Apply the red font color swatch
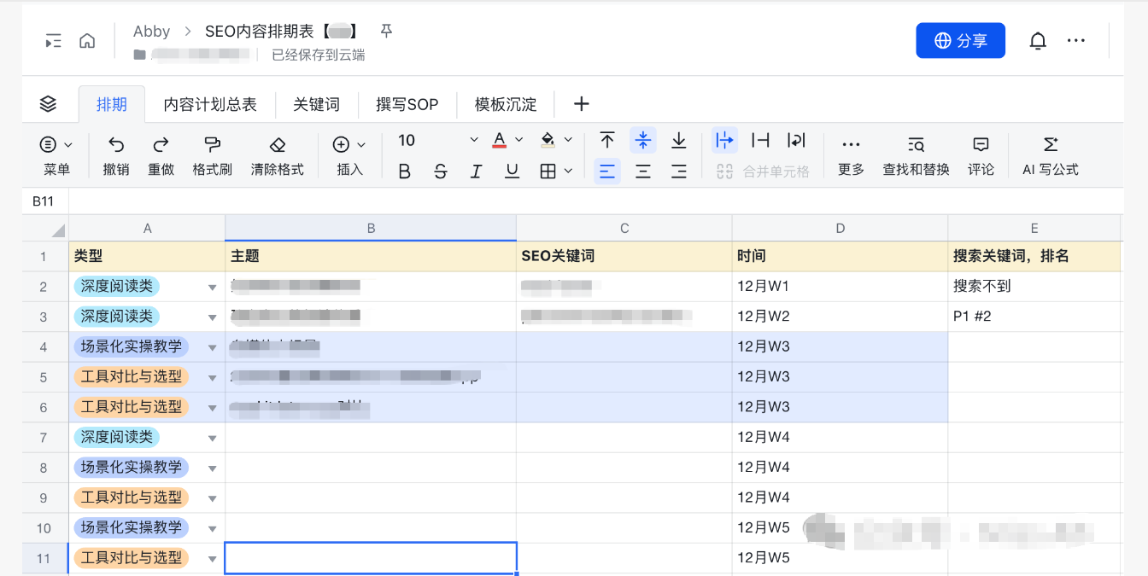 point(498,139)
